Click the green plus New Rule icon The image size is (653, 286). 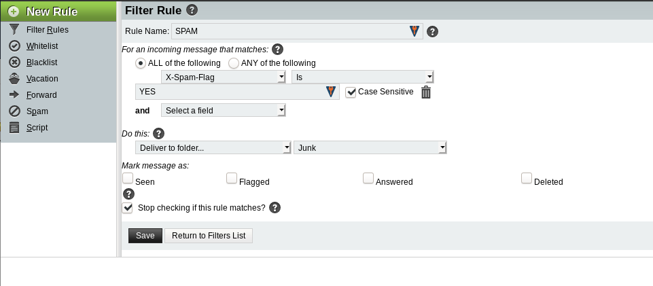pos(13,12)
